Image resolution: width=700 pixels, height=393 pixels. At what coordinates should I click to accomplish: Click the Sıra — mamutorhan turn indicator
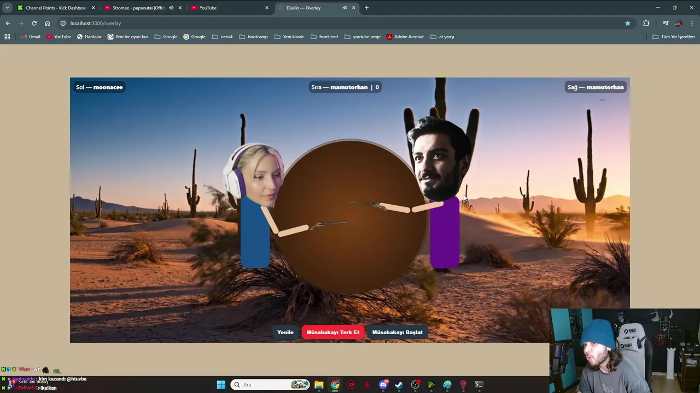(345, 87)
